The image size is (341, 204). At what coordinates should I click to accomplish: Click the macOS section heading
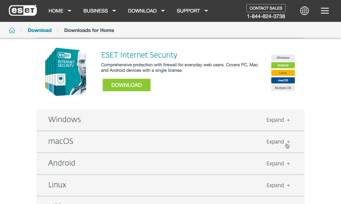pyautogui.click(x=61, y=141)
